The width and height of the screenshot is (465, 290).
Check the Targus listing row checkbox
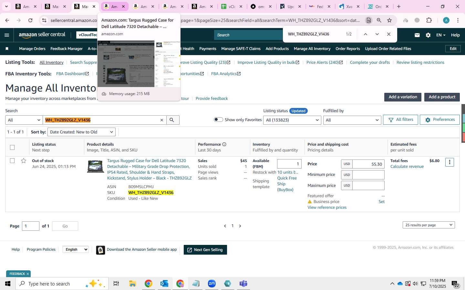point(12,160)
